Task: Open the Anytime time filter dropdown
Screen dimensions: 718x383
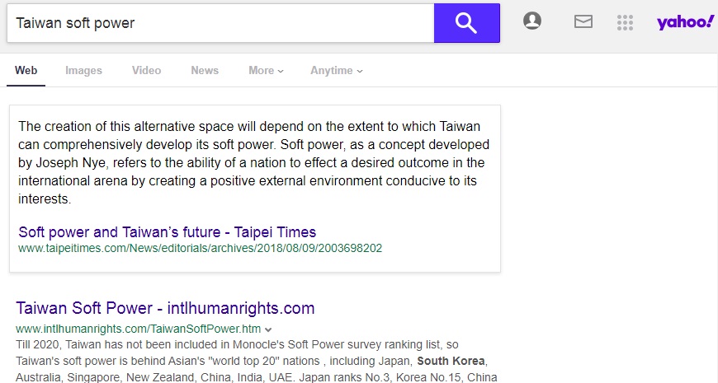Action: click(336, 71)
